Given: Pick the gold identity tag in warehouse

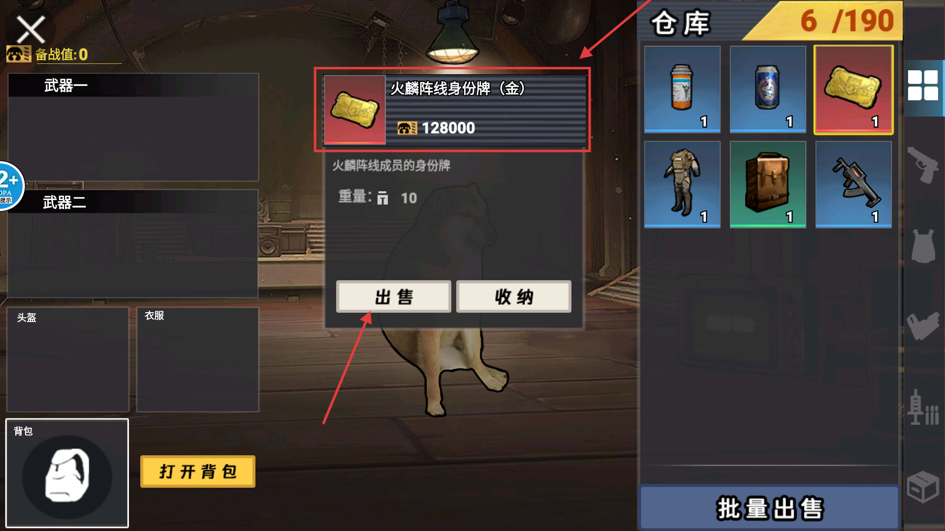Looking at the screenshot, I should coord(853,89).
